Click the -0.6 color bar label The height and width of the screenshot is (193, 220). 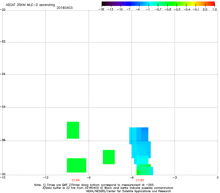pyautogui.click(x=168, y=10)
